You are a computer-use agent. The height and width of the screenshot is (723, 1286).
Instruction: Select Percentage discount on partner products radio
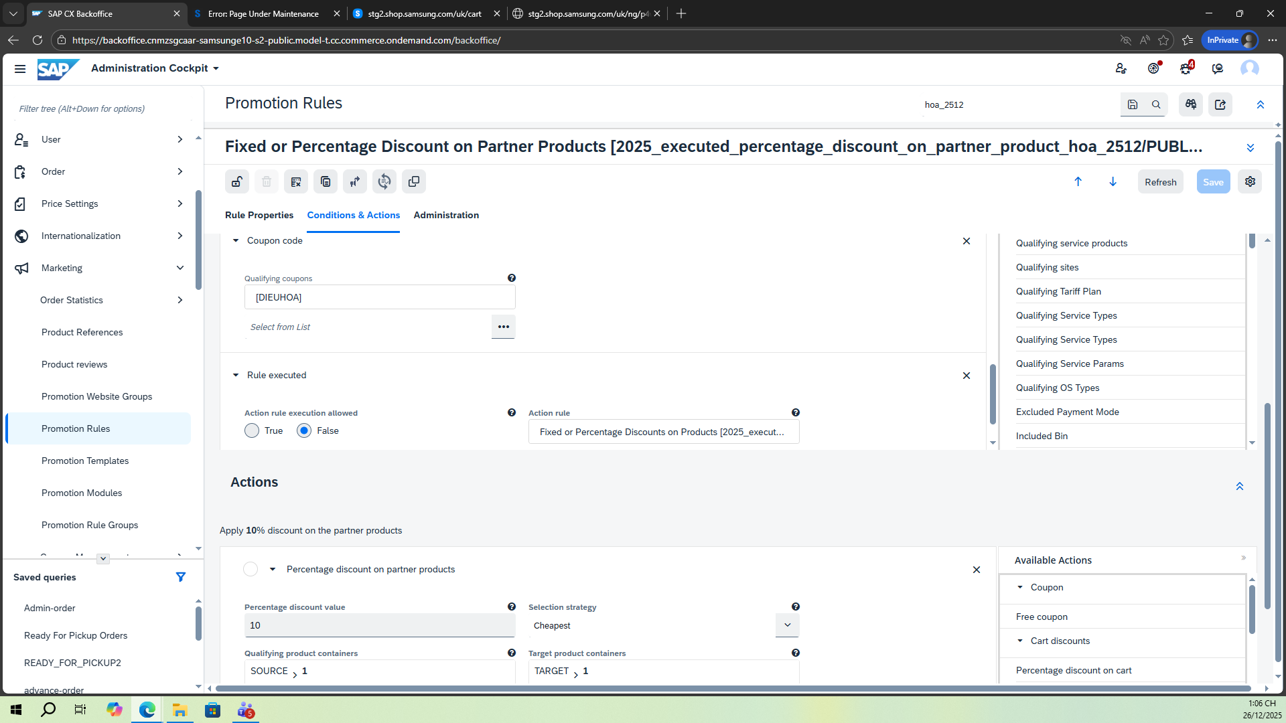tap(251, 569)
